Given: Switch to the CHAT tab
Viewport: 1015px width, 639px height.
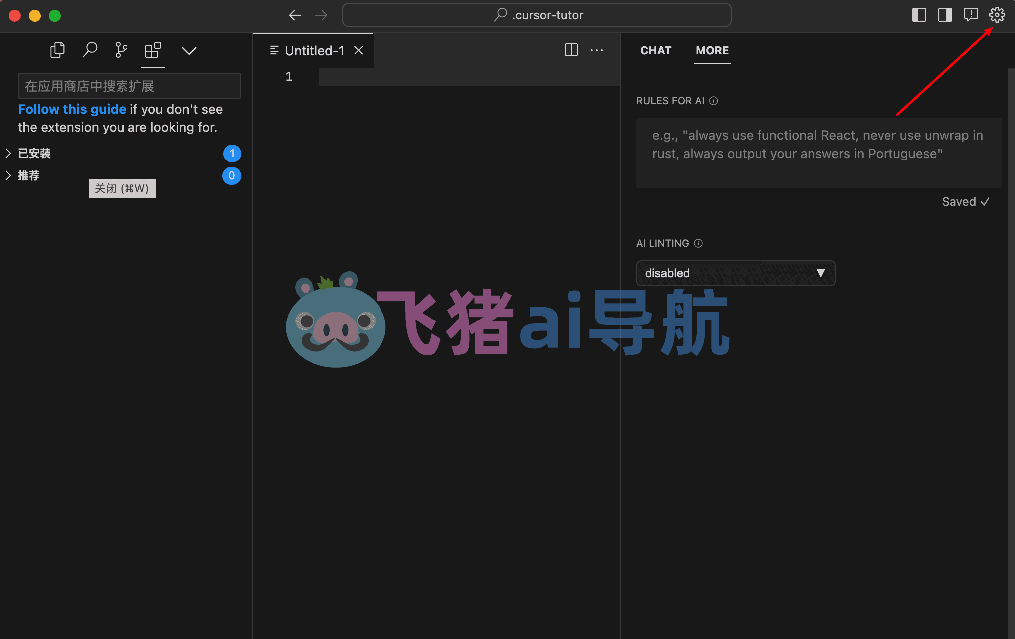Looking at the screenshot, I should 656,50.
